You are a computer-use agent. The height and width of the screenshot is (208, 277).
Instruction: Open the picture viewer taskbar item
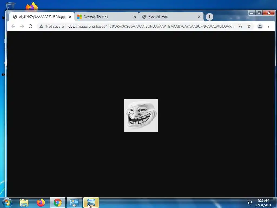tap(91, 203)
